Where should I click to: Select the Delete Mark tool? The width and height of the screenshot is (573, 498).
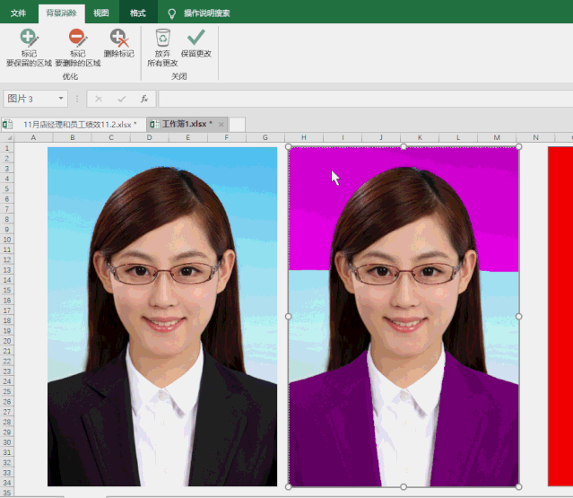tap(118, 39)
